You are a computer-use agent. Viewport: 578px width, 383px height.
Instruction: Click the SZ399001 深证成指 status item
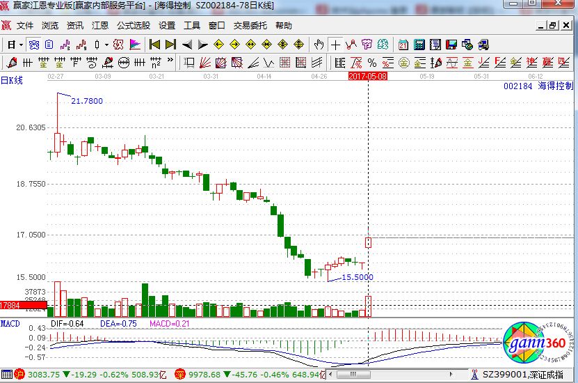tap(529, 375)
